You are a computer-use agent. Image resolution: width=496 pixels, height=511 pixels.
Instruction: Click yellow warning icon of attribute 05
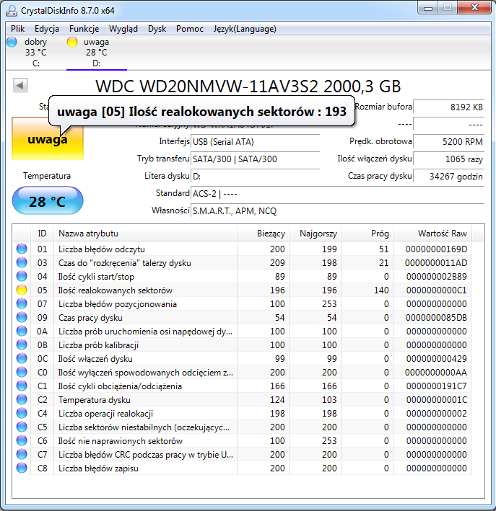coord(22,290)
